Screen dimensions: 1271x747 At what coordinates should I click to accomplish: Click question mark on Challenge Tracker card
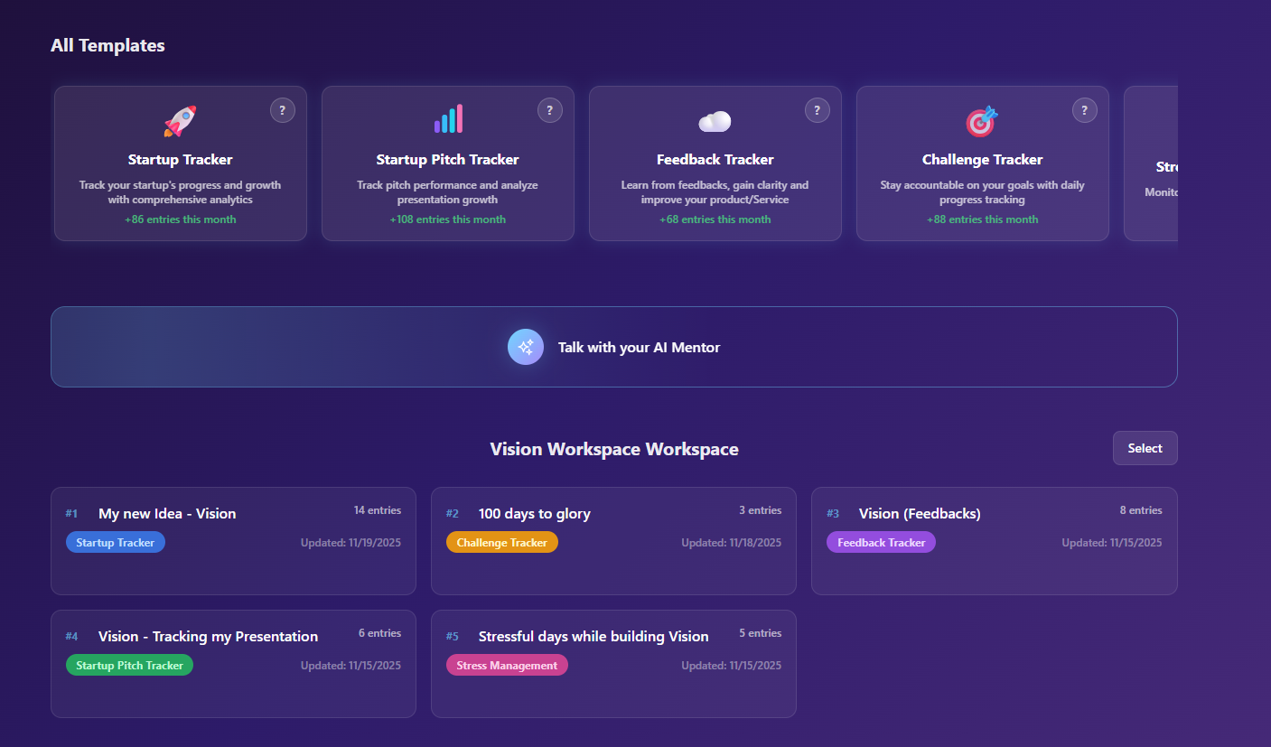coord(1085,110)
